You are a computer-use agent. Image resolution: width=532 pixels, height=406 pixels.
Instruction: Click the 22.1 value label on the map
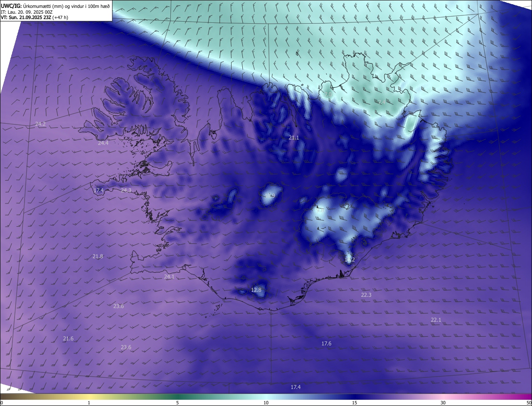click(436, 320)
